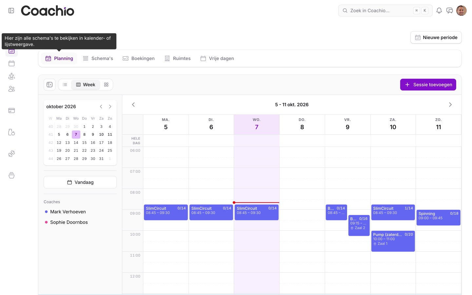Open the notifications bell

[439, 10]
